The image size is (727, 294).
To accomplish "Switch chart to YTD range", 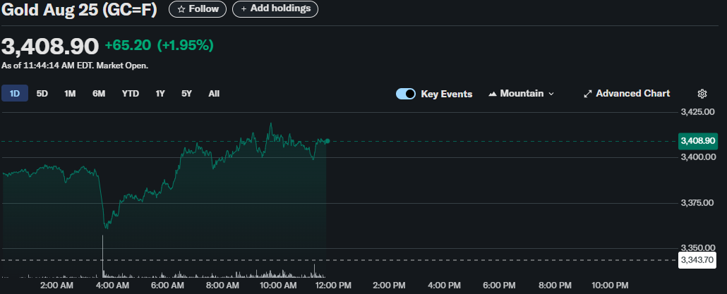I will (x=131, y=94).
